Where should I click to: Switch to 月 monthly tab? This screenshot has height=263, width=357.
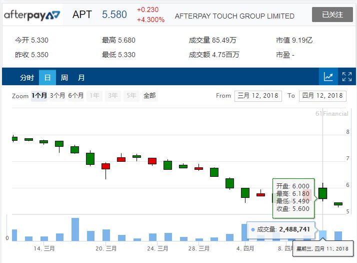click(81, 78)
